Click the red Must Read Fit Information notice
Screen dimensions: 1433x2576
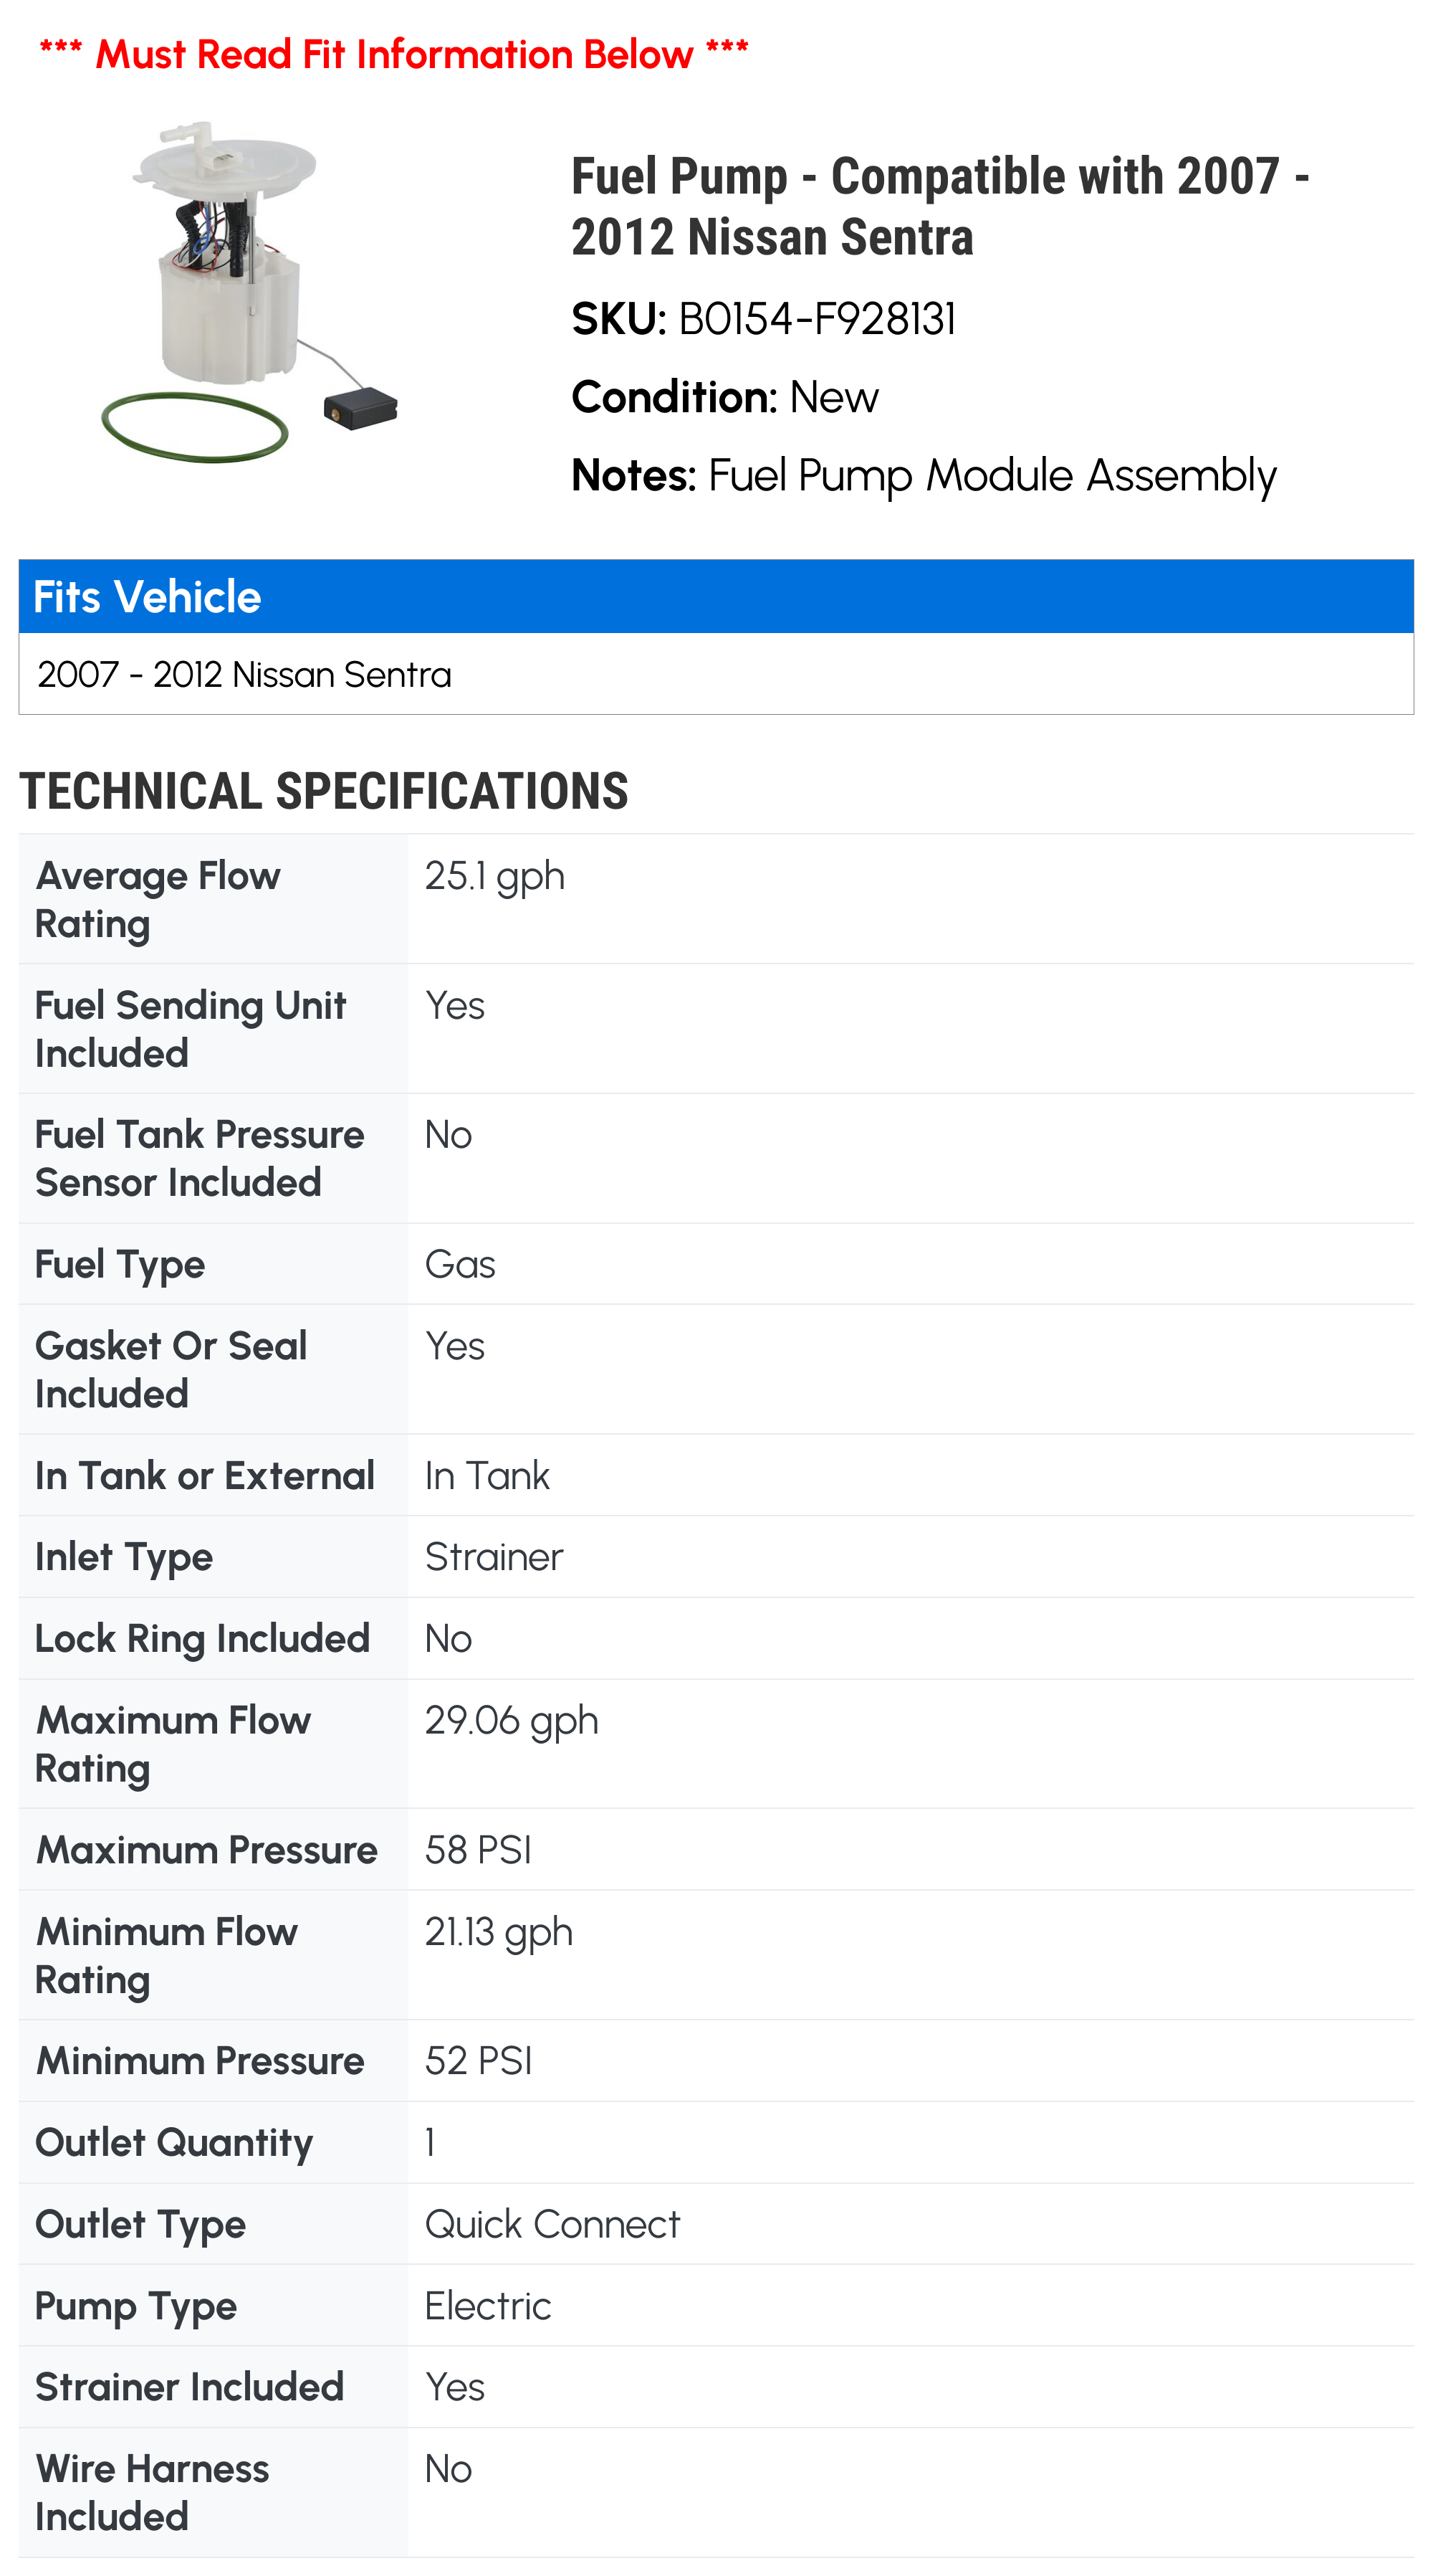tap(394, 54)
